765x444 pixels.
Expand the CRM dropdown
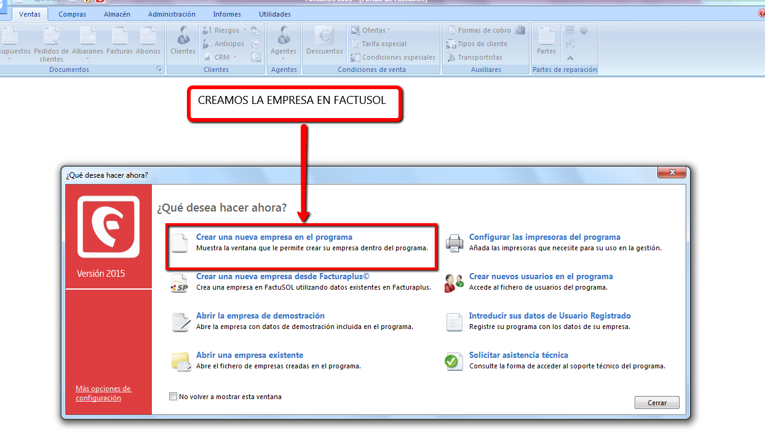(x=235, y=57)
